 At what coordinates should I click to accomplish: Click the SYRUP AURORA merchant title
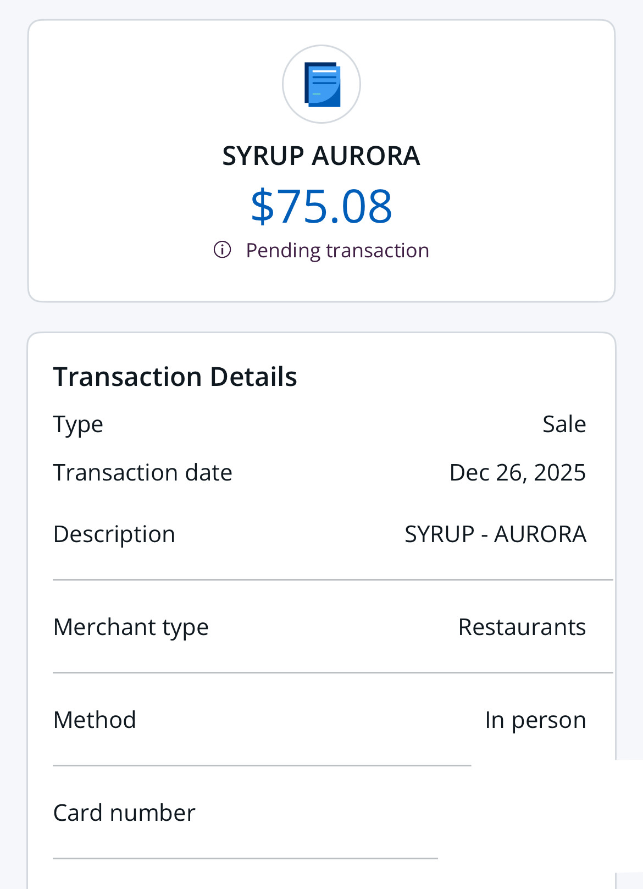point(321,156)
